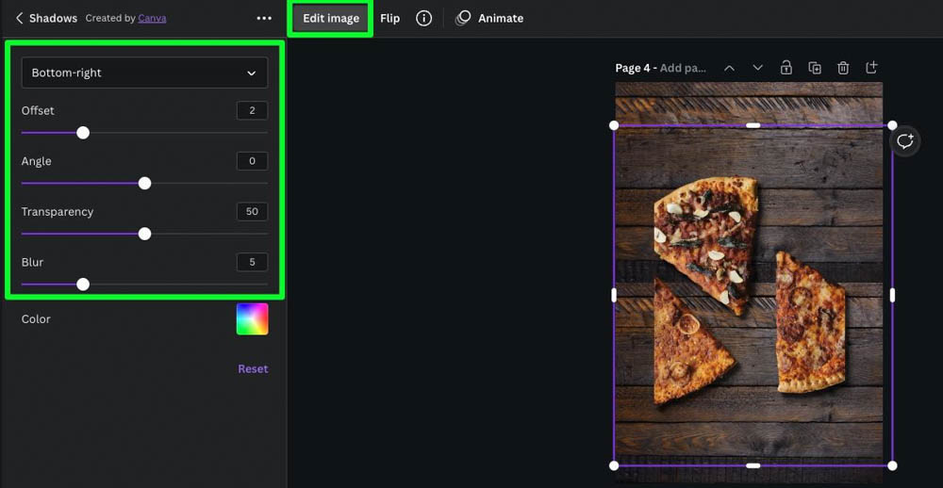Move Page 4 down with the arrow
This screenshot has width=943, height=488.
tap(758, 68)
